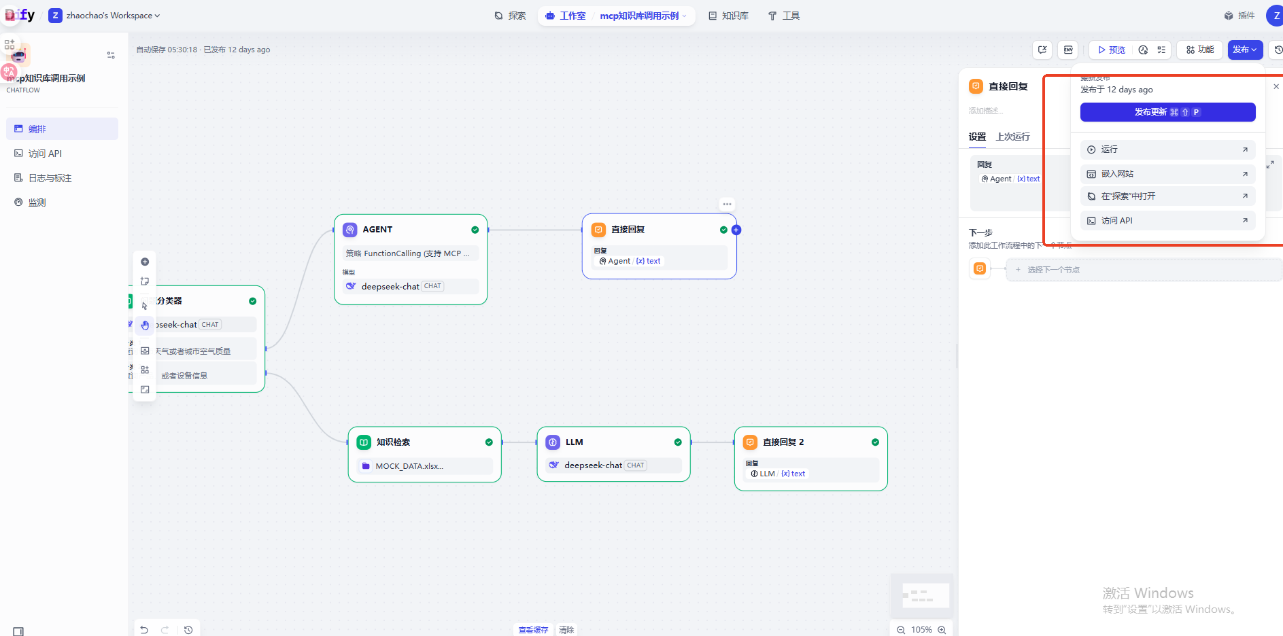Activate the hand pan tool
The height and width of the screenshot is (636, 1283).
145,325
